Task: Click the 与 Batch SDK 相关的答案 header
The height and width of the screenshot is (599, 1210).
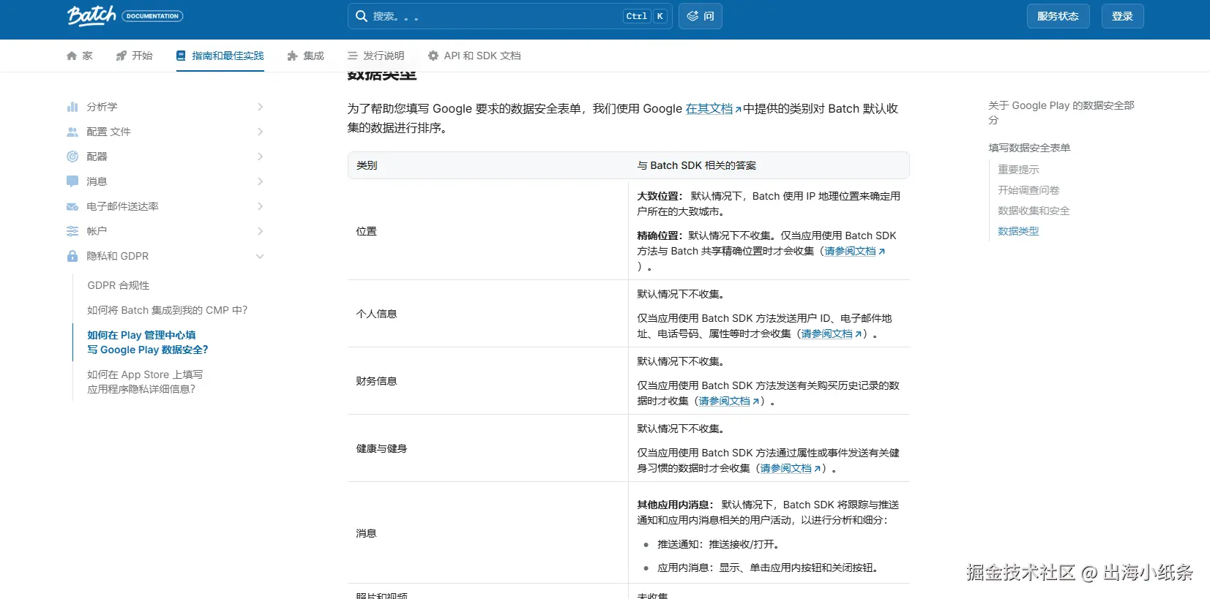Action: [696, 165]
